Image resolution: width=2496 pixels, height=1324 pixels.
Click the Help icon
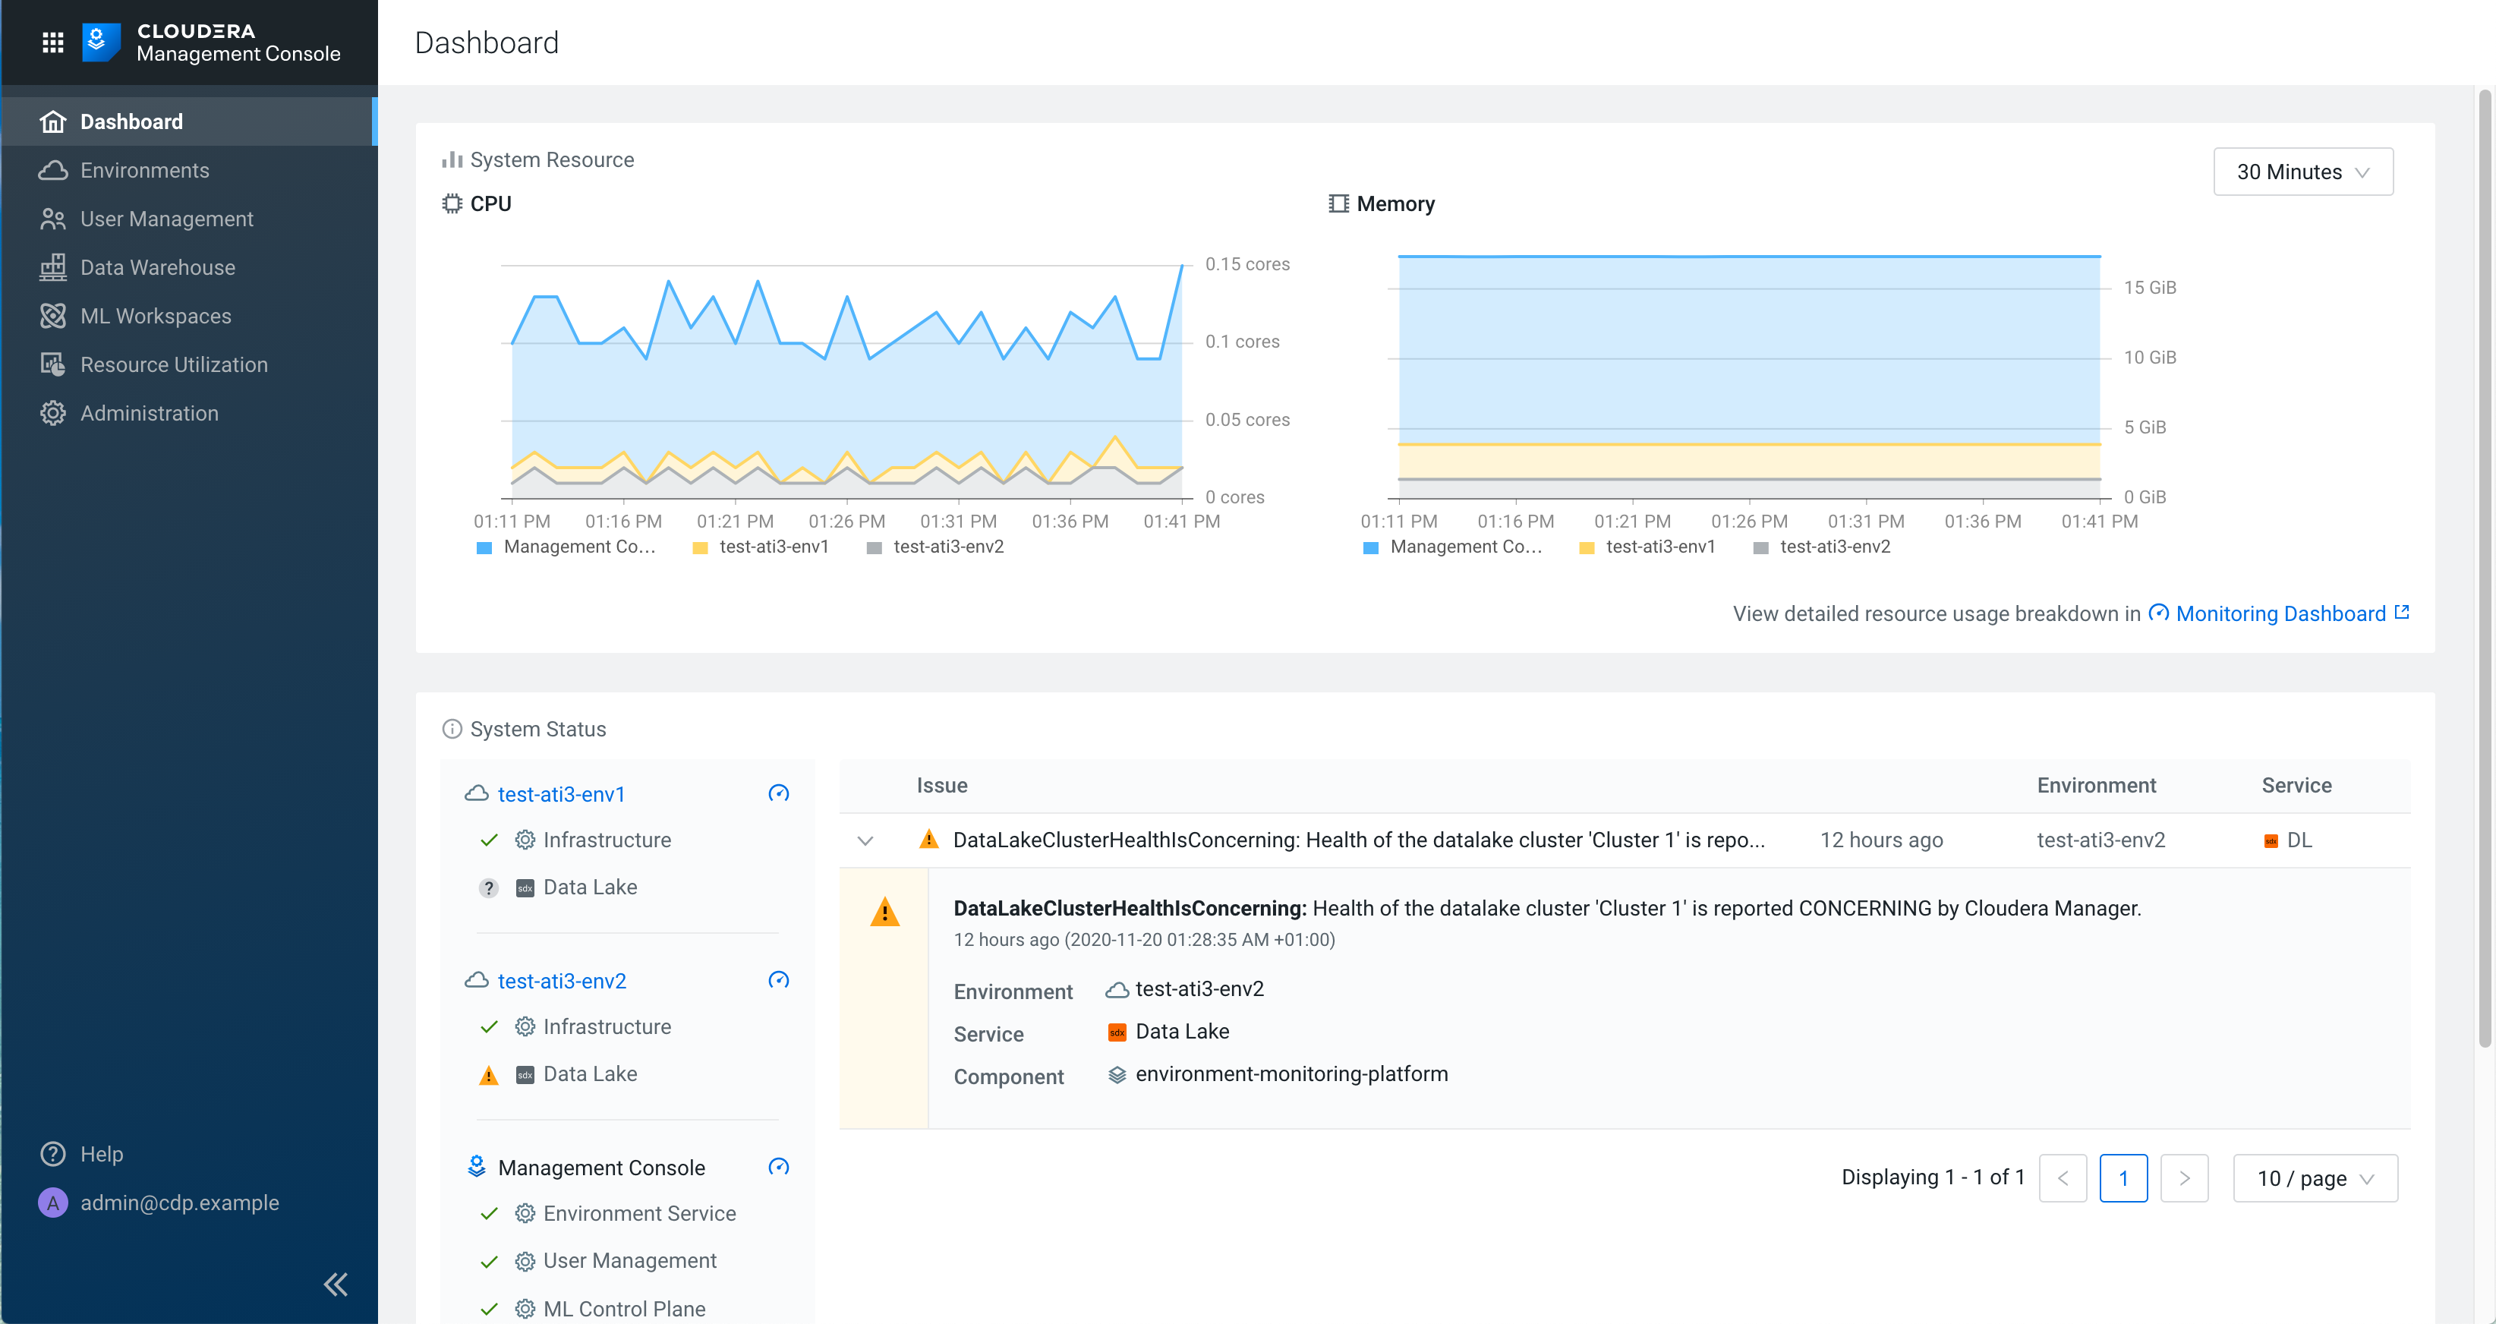[52, 1153]
